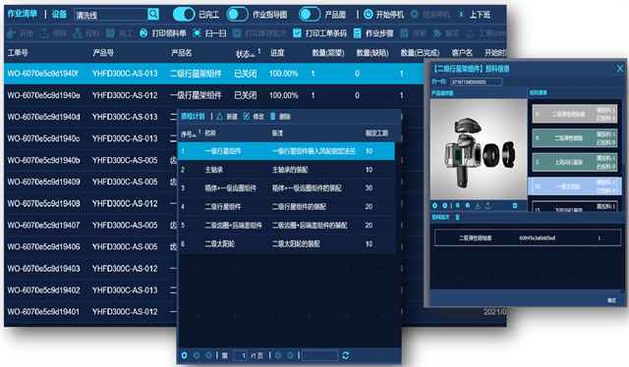Click the 新建 icon in 质检计划 panel
Screen dimensions: 629x367
[x=219, y=117]
